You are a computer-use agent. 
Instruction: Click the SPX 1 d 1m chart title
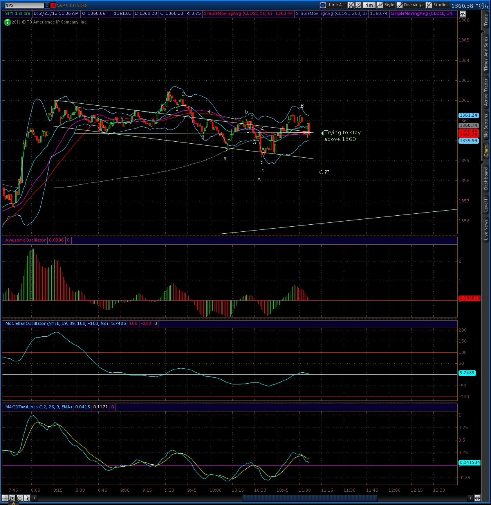(18, 14)
